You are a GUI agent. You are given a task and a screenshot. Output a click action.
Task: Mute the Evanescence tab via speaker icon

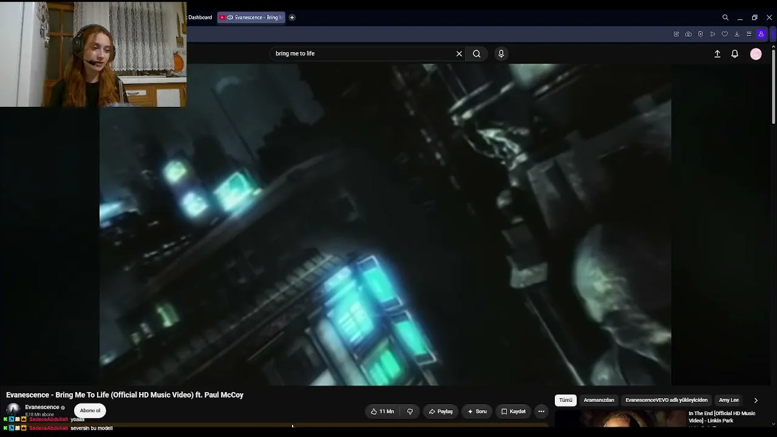pos(230,18)
